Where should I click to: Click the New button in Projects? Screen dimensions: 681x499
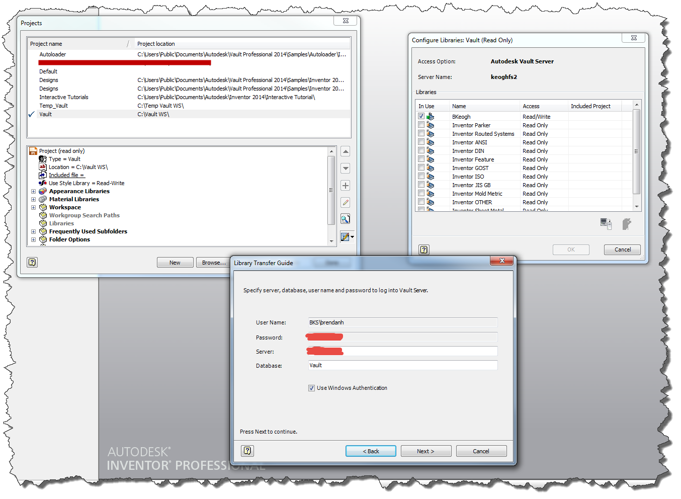point(175,263)
